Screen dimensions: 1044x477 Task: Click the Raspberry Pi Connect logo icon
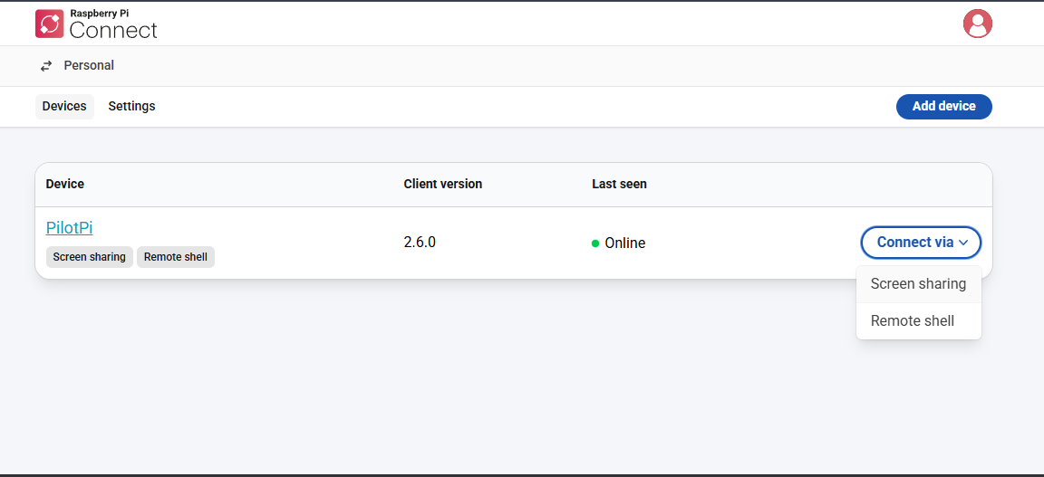click(49, 24)
